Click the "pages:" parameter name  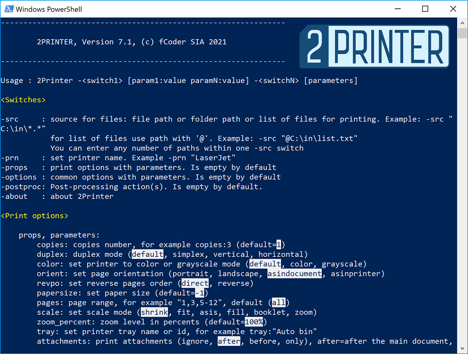point(50,303)
